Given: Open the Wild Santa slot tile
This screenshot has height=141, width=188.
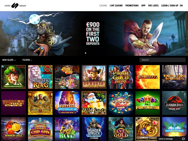Looking at the screenshot, I should tap(94, 103).
